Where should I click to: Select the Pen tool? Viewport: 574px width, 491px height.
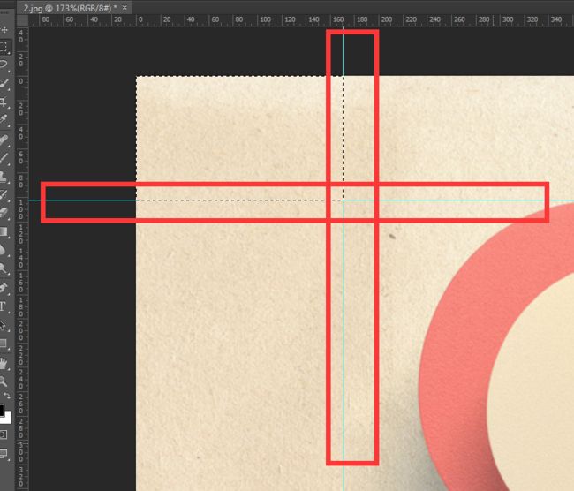pyautogui.click(x=4, y=288)
